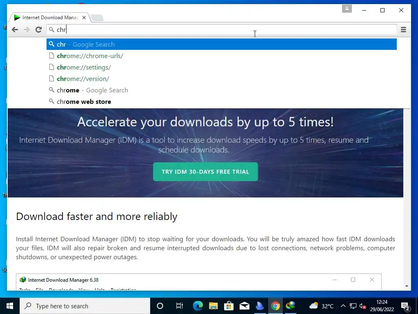Choose chrome://version/ suggestion

point(222,79)
